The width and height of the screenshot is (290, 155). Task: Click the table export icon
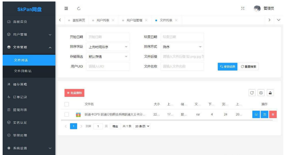pyautogui.click(x=270, y=93)
